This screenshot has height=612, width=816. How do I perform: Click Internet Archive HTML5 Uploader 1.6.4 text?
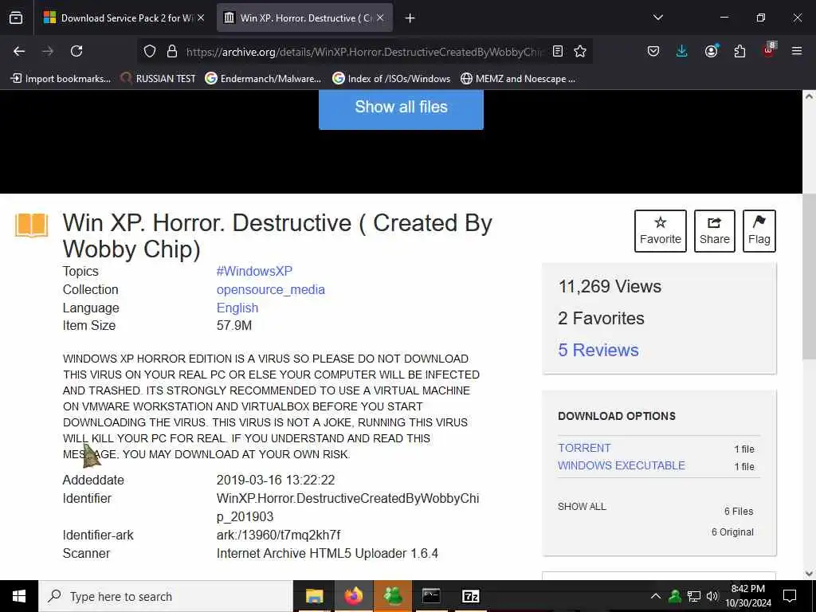click(x=328, y=553)
